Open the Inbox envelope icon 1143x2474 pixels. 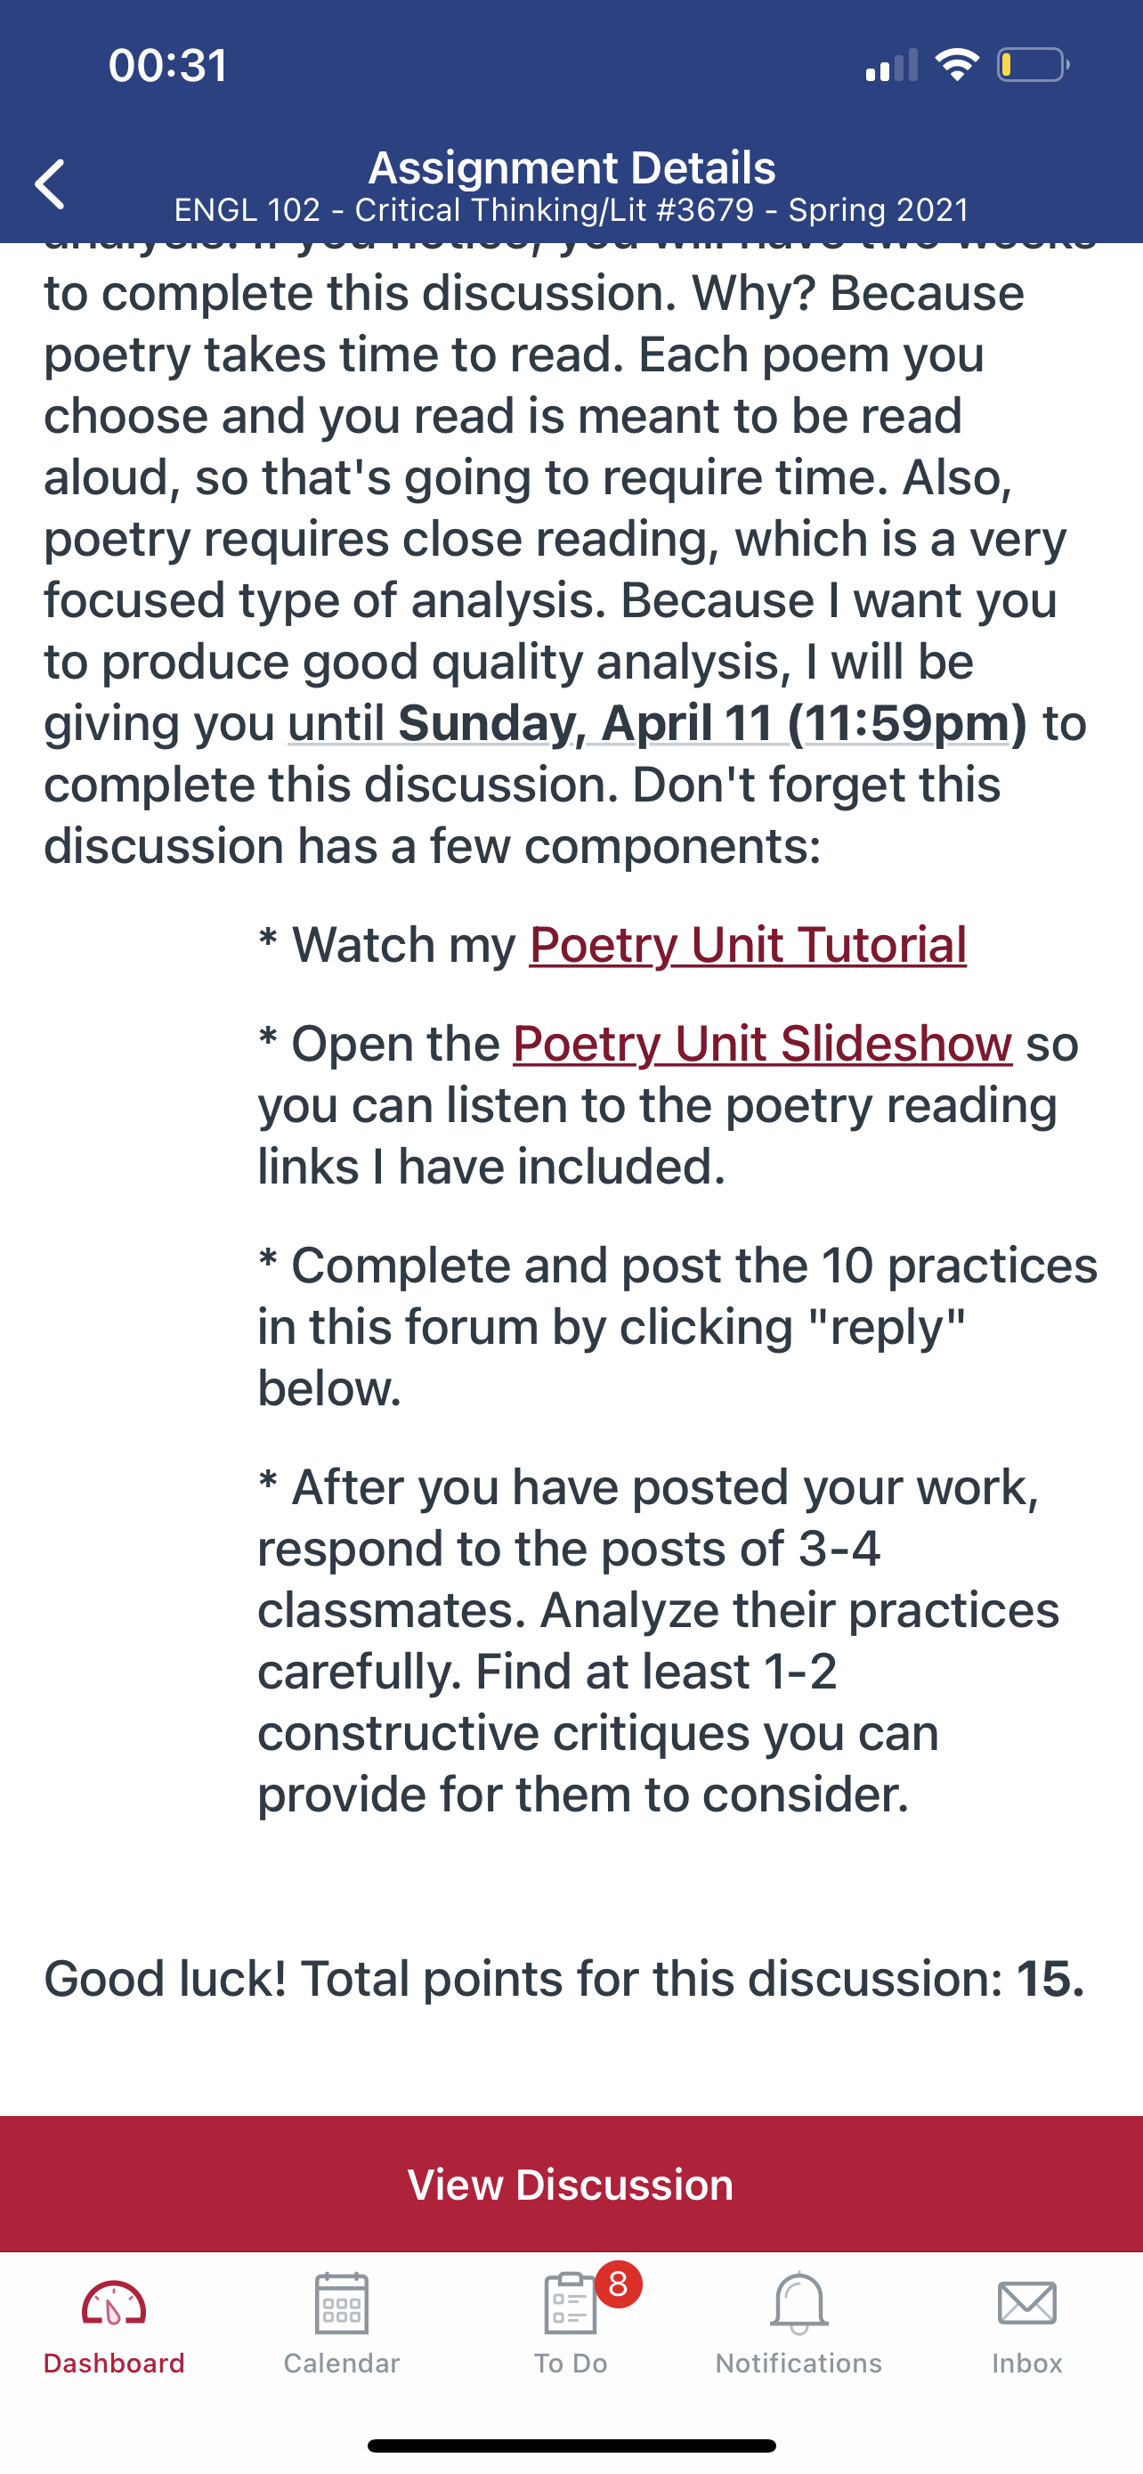pyautogui.click(x=1027, y=2304)
